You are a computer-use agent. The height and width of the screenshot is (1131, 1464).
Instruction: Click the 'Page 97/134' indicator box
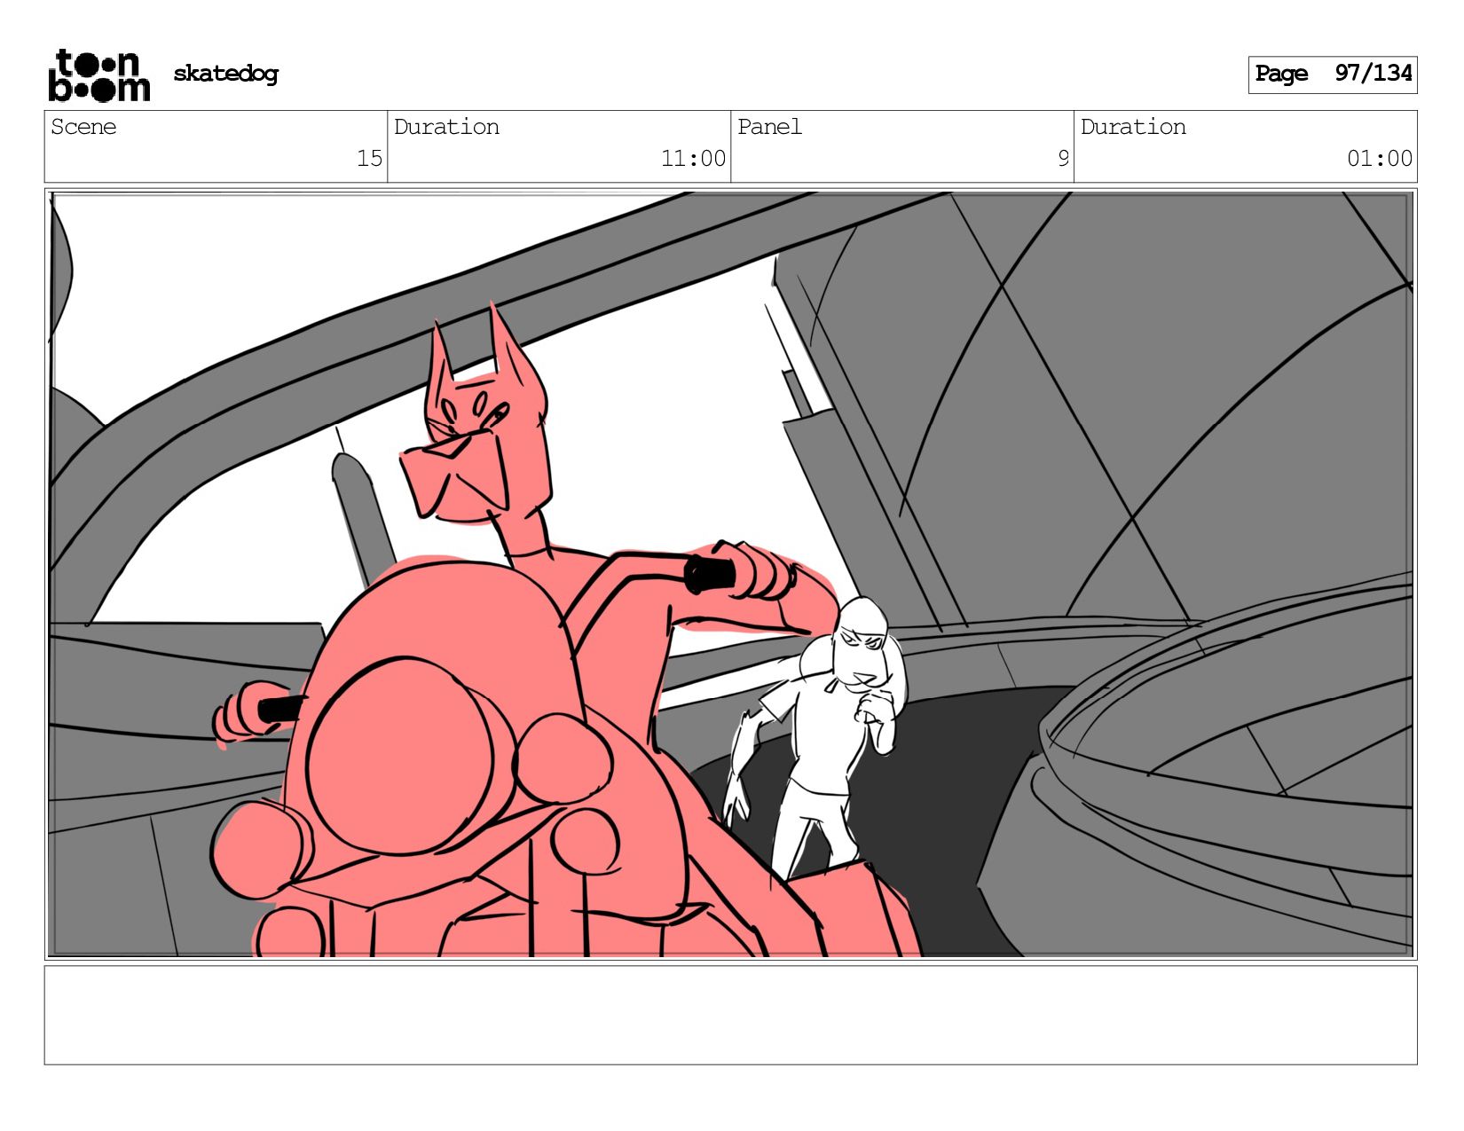coord(1333,75)
